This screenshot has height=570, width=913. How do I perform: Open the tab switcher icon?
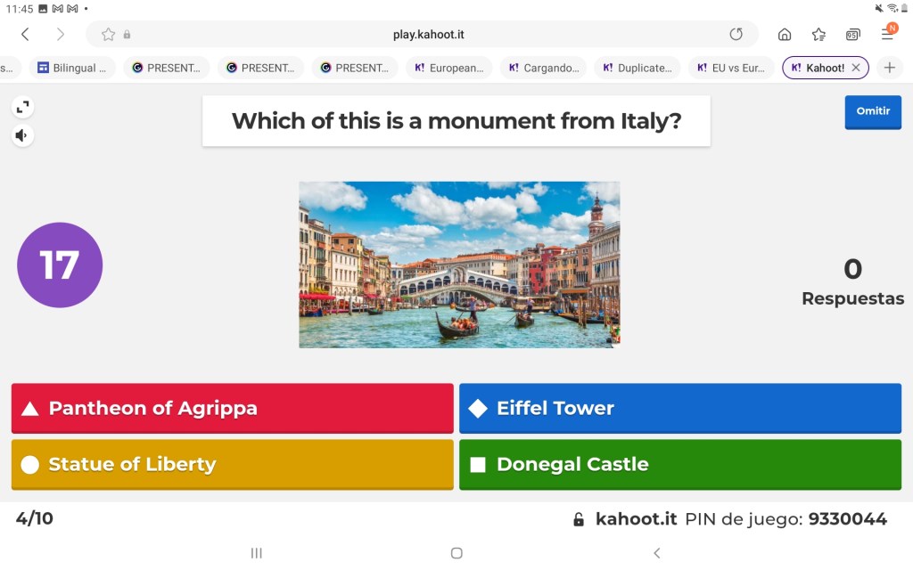pos(853,35)
